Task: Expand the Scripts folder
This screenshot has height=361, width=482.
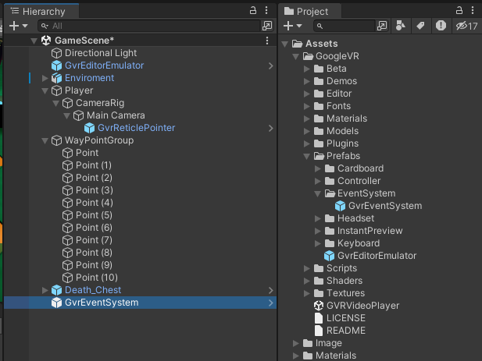Action: point(307,268)
